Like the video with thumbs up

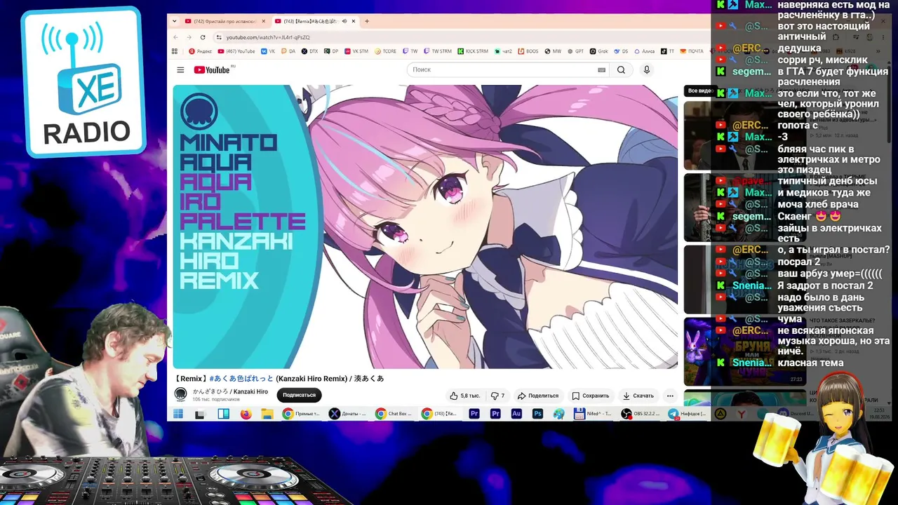(x=464, y=396)
